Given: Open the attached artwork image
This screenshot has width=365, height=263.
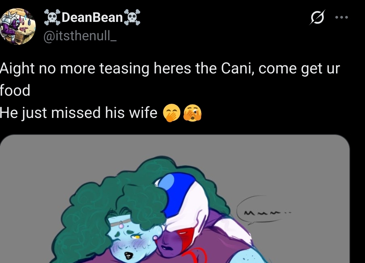Looking at the screenshot, I should click(x=175, y=199).
